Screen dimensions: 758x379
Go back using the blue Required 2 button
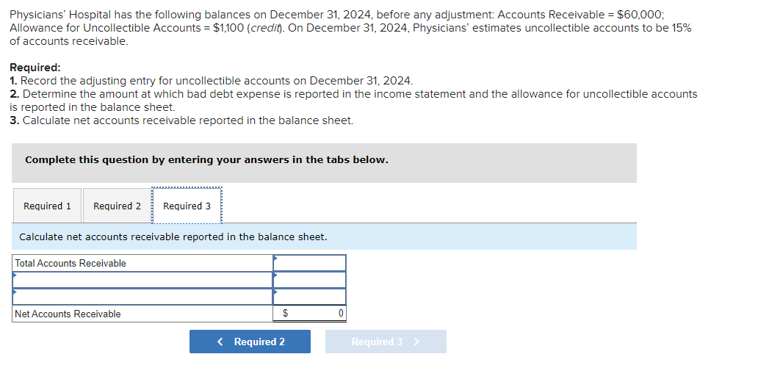coord(250,342)
